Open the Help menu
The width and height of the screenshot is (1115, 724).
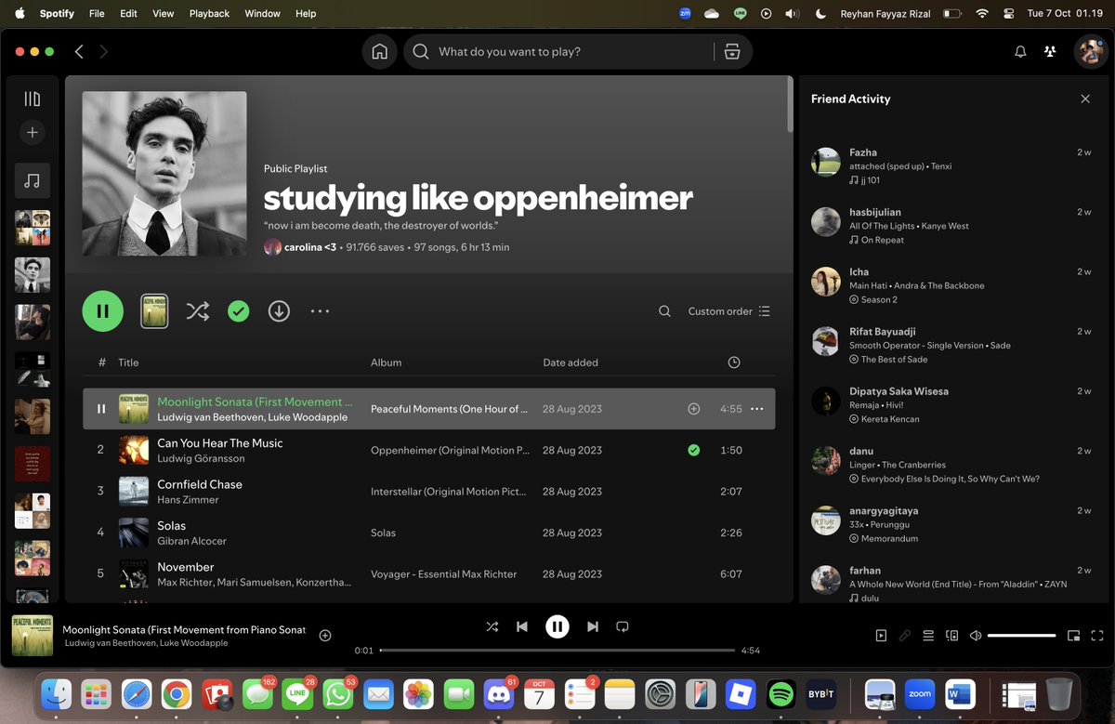coord(306,14)
